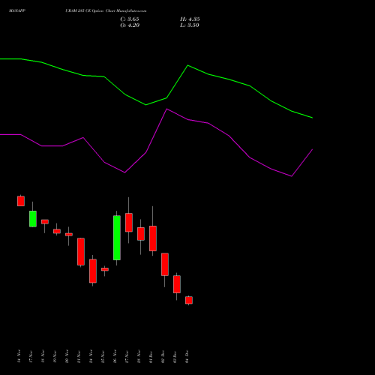Click the 04 Dec date label
This screenshot has width=375, height=375.
[187, 356]
